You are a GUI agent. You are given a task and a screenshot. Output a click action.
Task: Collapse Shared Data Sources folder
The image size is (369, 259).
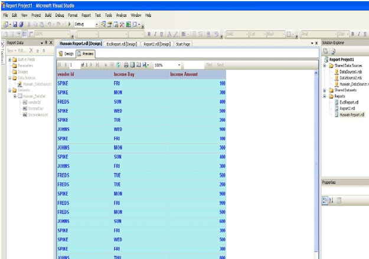pyautogui.click(x=324, y=66)
